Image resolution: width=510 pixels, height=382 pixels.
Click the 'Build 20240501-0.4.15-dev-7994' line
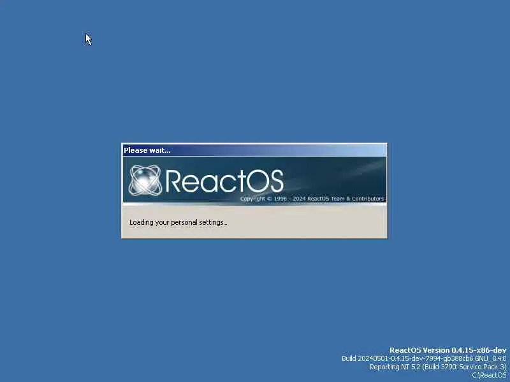coord(424,358)
